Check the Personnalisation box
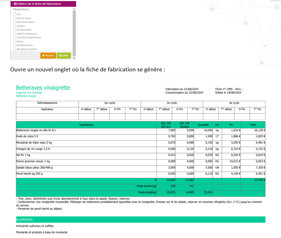The width and height of the screenshot is (281, 238). [x=14, y=21]
